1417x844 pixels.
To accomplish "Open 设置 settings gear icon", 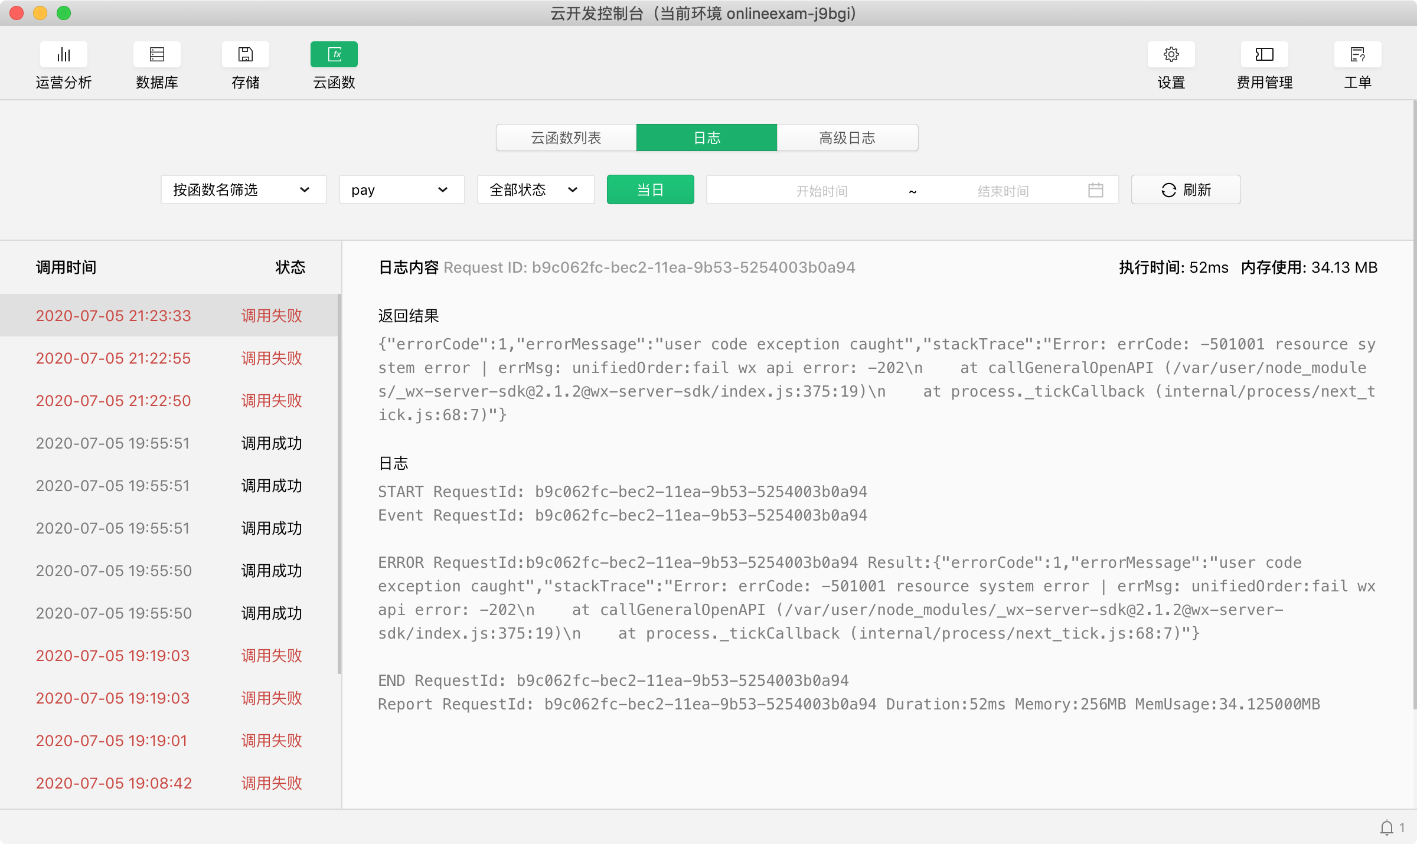I will (x=1171, y=55).
